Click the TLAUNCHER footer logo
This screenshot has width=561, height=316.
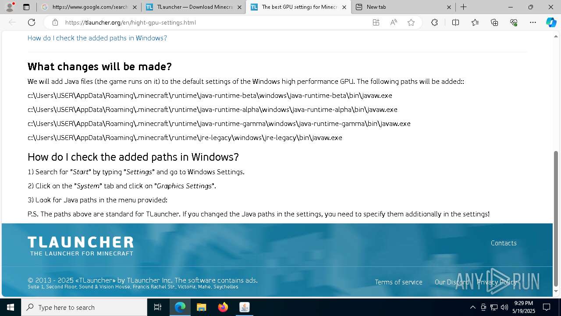81,246
